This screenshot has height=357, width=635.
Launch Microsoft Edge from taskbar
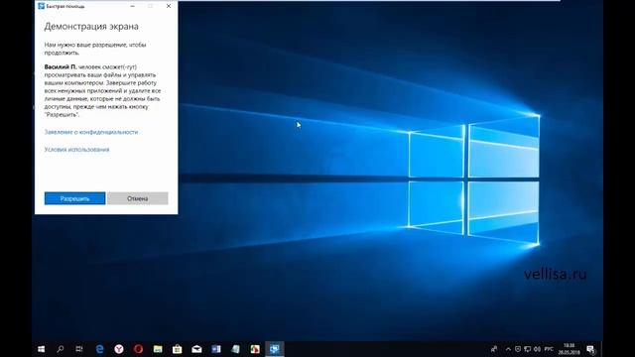(99, 349)
